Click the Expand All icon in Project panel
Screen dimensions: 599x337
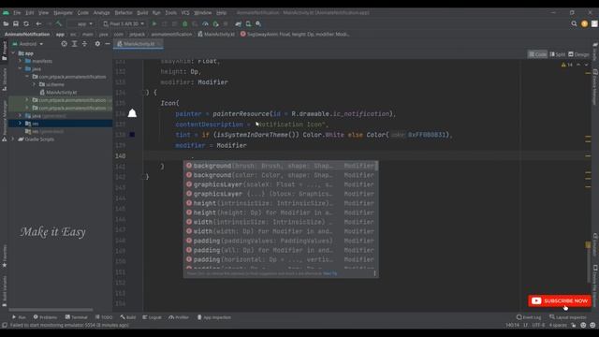(x=75, y=44)
